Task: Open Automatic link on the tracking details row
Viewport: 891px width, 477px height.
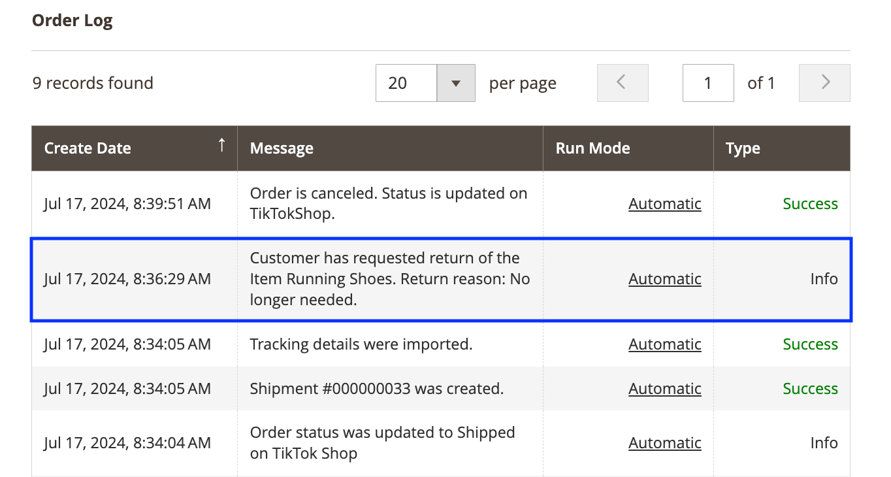Action: click(664, 344)
